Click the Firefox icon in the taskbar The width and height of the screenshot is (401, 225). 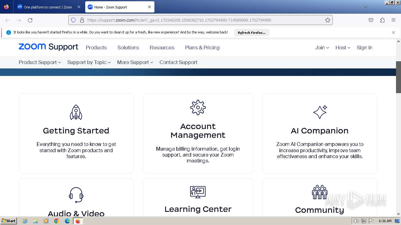click(78, 221)
